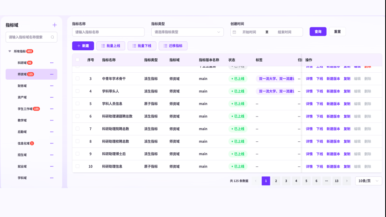
Task: Click the 迁移指标 button
Action: pyautogui.click(x=173, y=46)
